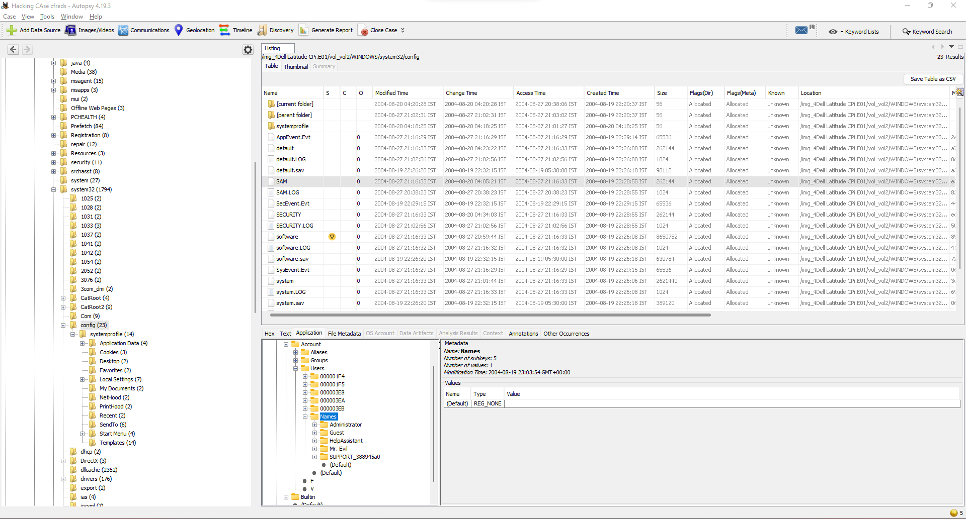Expand the Builtin registry key
966x519 pixels.
[286, 497]
